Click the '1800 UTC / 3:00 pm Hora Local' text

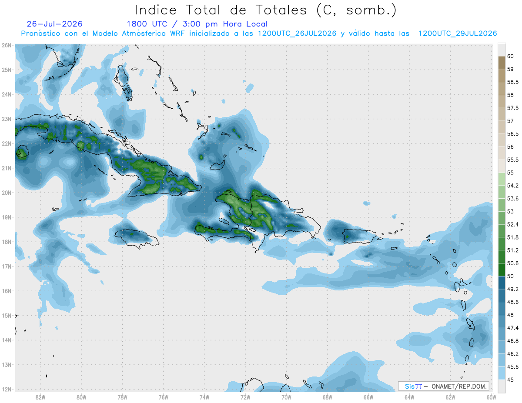[197, 24]
